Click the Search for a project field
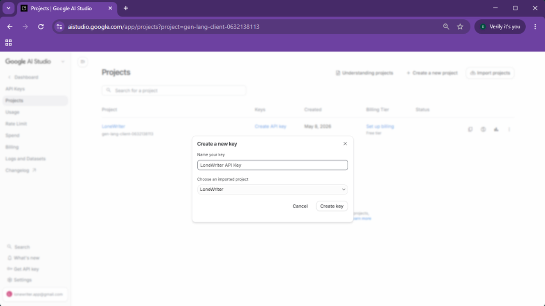 174,90
